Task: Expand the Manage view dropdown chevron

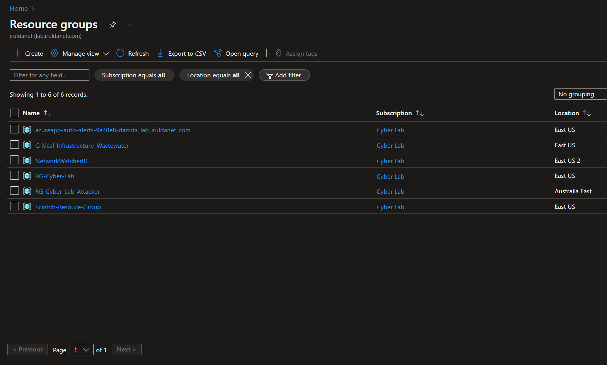Action: (x=106, y=54)
